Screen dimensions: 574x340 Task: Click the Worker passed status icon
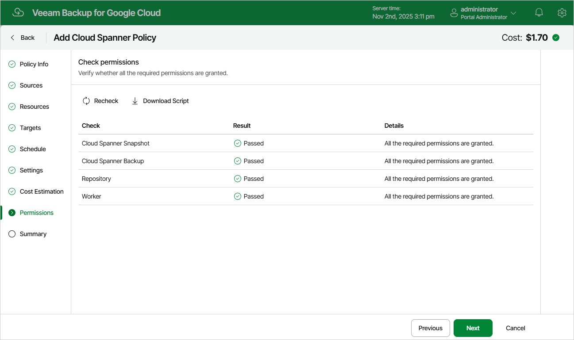[x=237, y=196]
